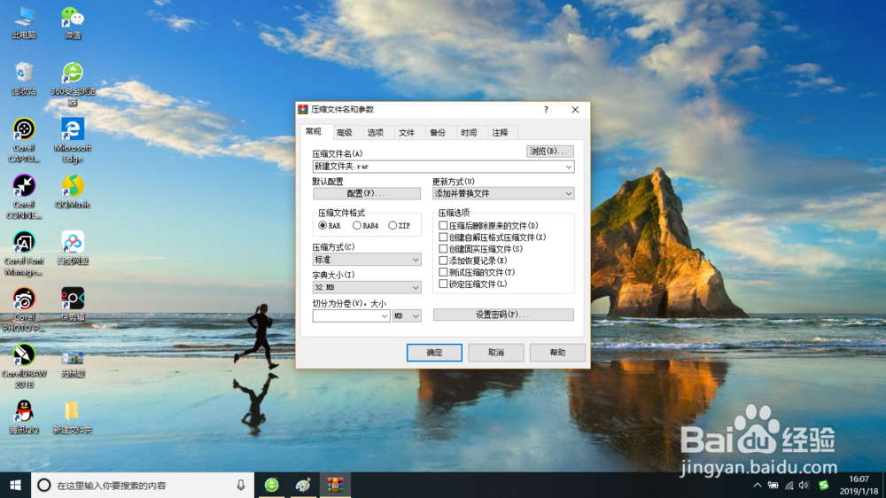Click the 帮助 help button
This screenshot has height=498, width=886.
point(557,353)
